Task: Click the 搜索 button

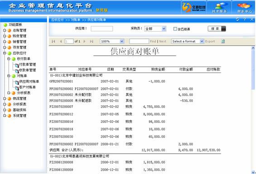Action: point(217,29)
